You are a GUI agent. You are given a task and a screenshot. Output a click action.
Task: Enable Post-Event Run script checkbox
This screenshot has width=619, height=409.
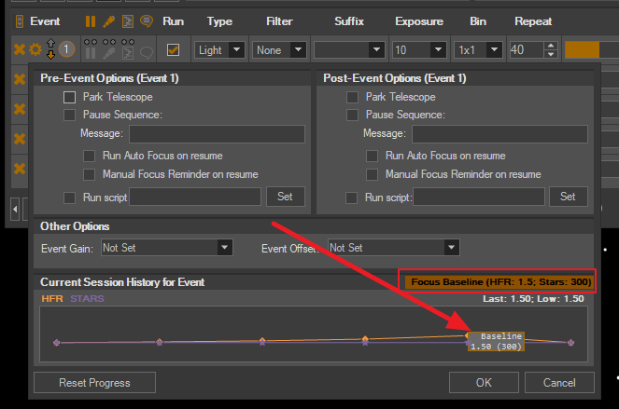(x=351, y=198)
